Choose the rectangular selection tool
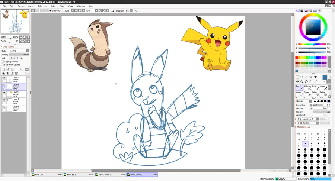This screenshot has width=335, height=181. tap(297, 77)
